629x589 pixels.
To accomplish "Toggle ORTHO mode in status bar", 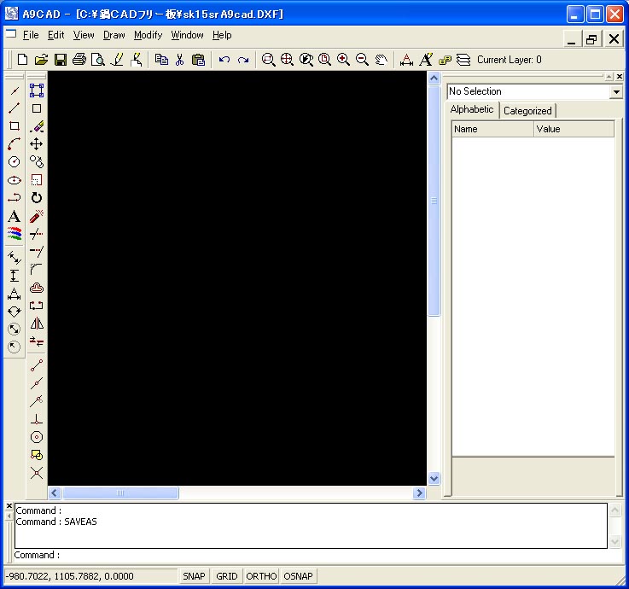I will (x=261, y=576).
